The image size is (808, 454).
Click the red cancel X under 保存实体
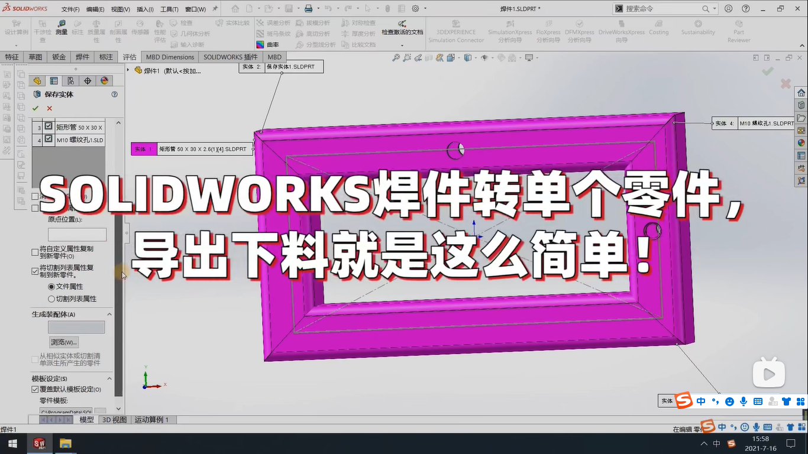coord(50,108)
